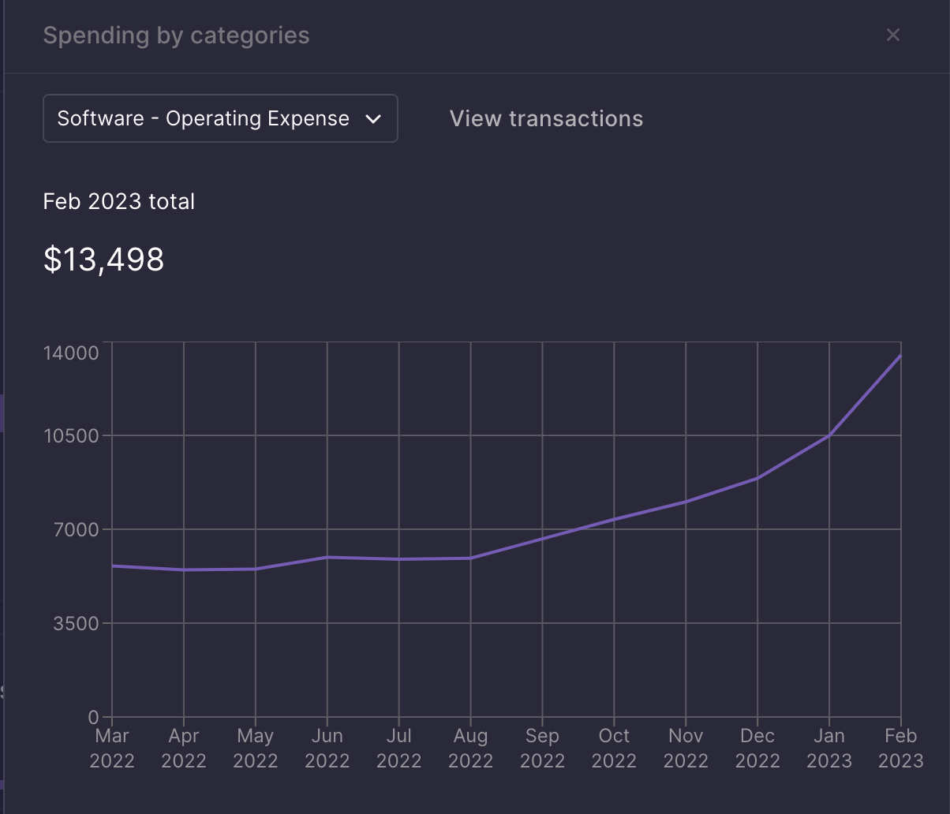Click the Nov 2022 x-axis label

pyautogui.click(x=686, y=748)
